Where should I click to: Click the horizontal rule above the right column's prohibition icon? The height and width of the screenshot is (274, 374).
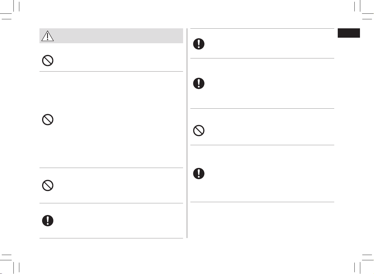click(x=262, y=109)
